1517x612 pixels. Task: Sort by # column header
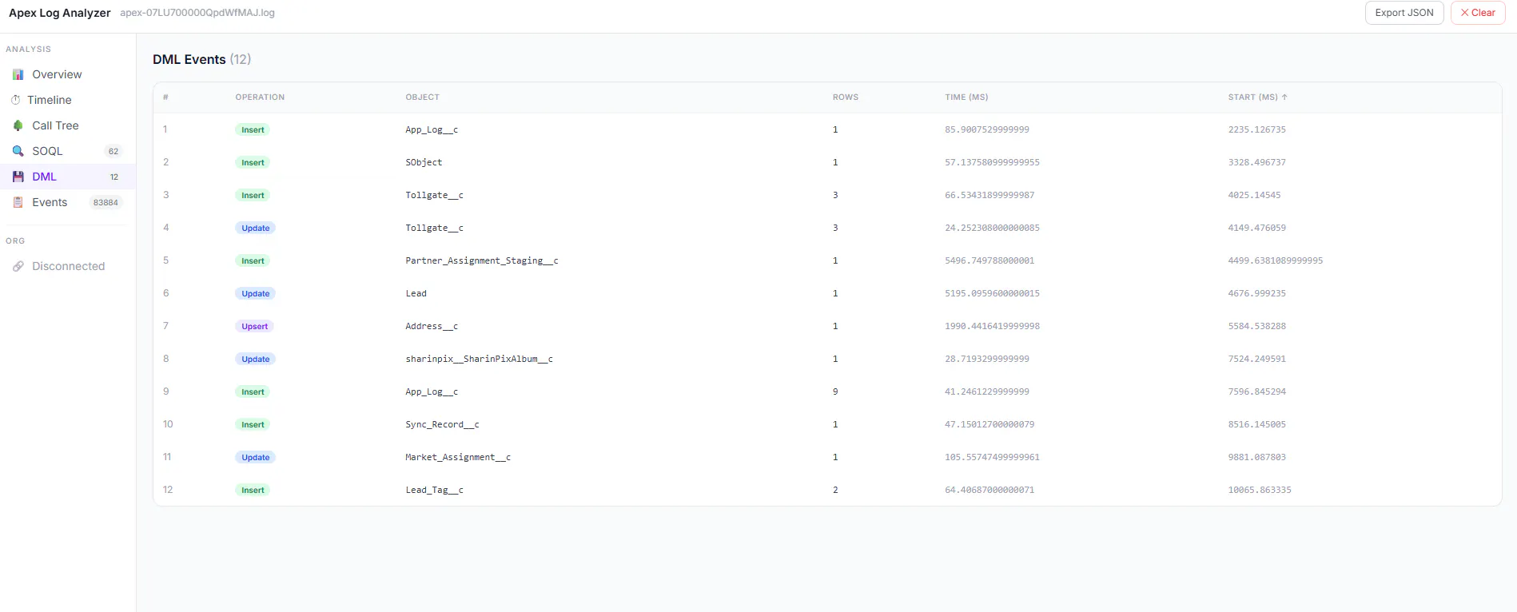point(165,97)
